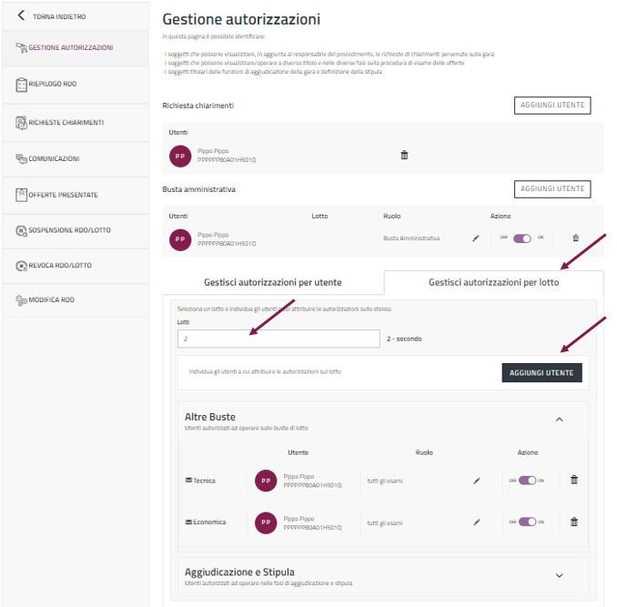Toggle the Tecnica authorization switch
Viewport: 617px width, 607px height.
(528, 481)
